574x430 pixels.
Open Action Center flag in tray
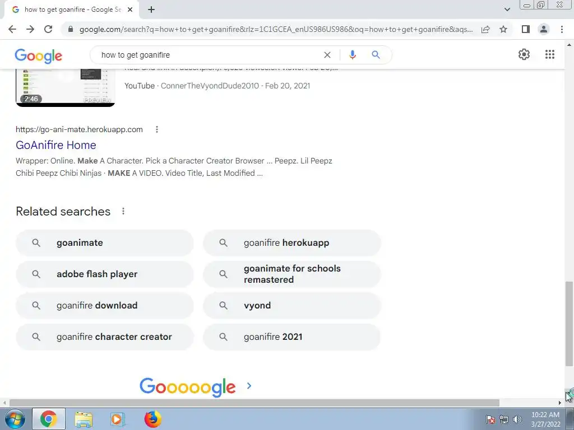pyautogui.click(x=490, y=419)
